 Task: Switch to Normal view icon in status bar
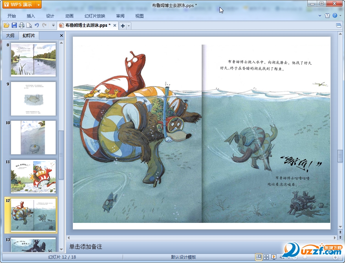point(259,257)
